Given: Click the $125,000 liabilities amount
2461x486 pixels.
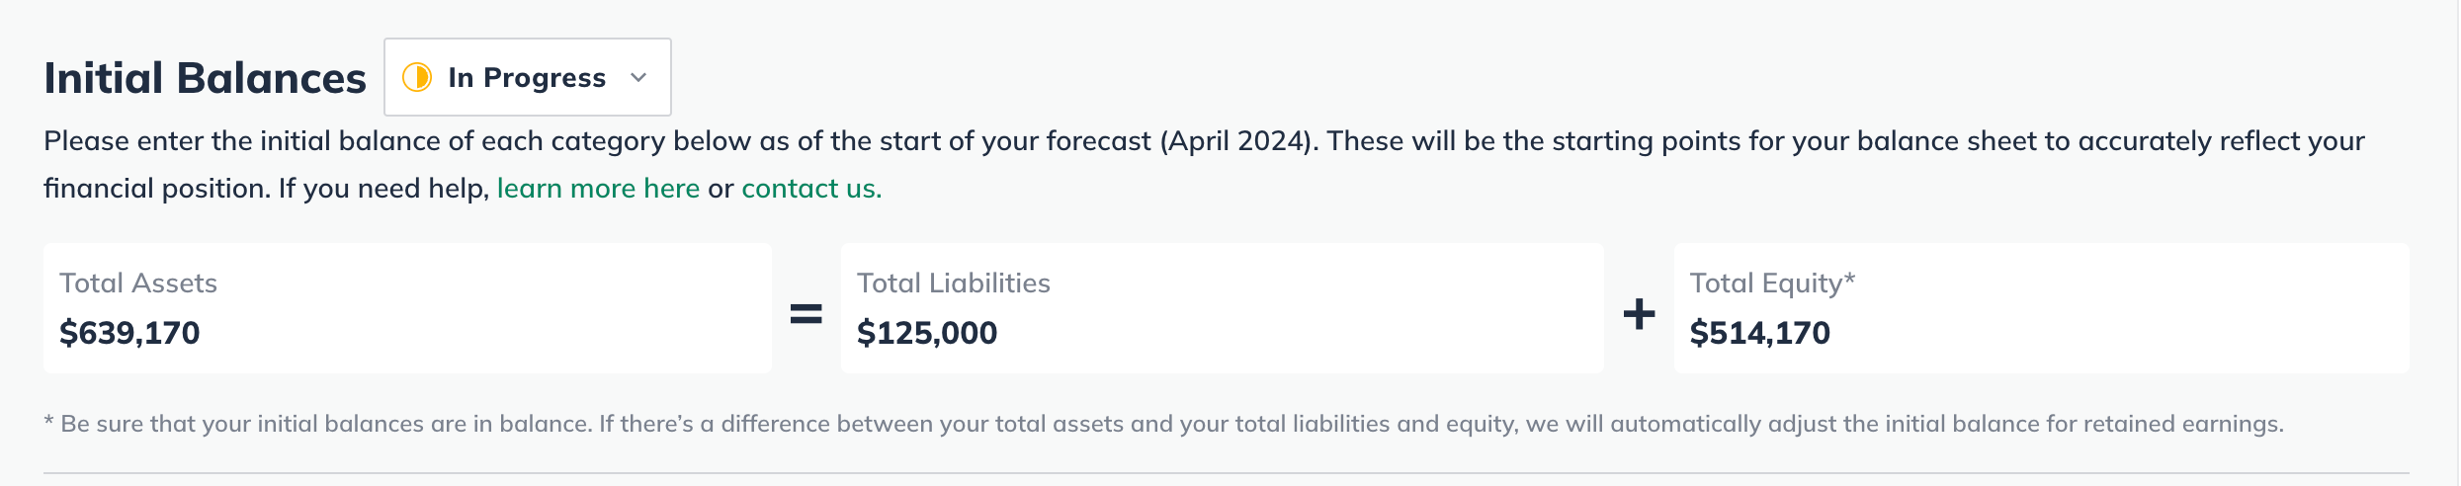Looking at the screenshot, I should pos(926,333).
